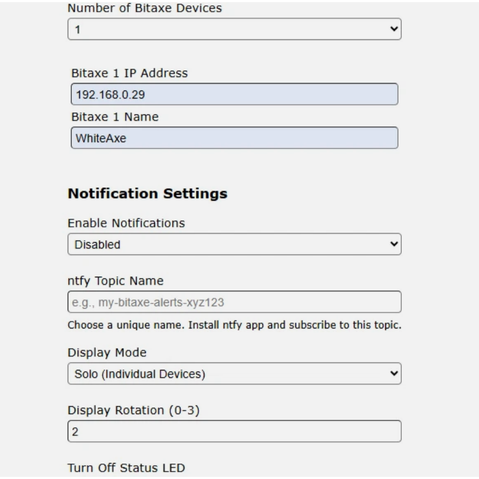Image resolution: width=479 pixels, height=479 pixels.
Task: Click the ntfy Topic Name label
Action: click(x=115, y=280)
